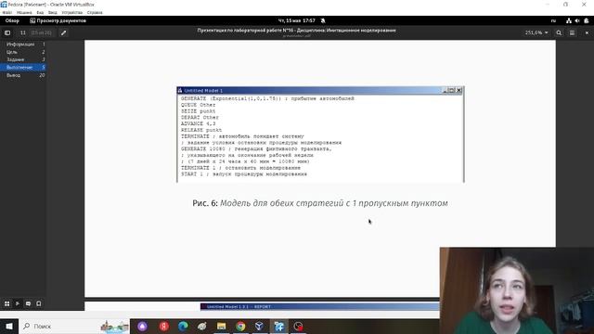The width and height of the screenshot is (594, 334).
Task: Open the document viewer hamburger menu
Action: [572, 33]
